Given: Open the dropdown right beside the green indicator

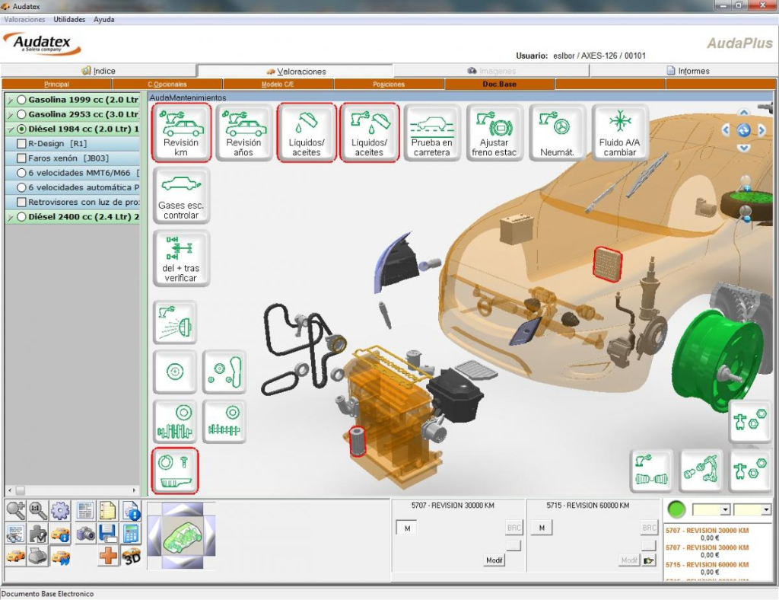Looking at the screenshot, I should tap(711, 509).
